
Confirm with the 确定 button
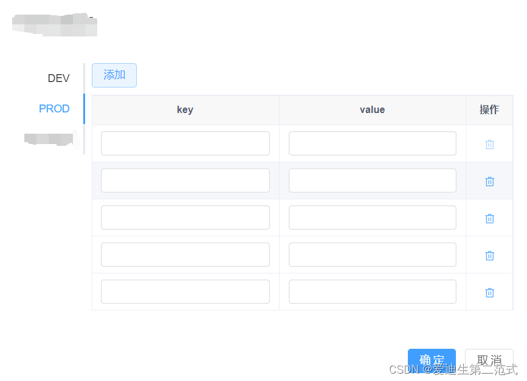pyautogui.click(x=432, y=360)
